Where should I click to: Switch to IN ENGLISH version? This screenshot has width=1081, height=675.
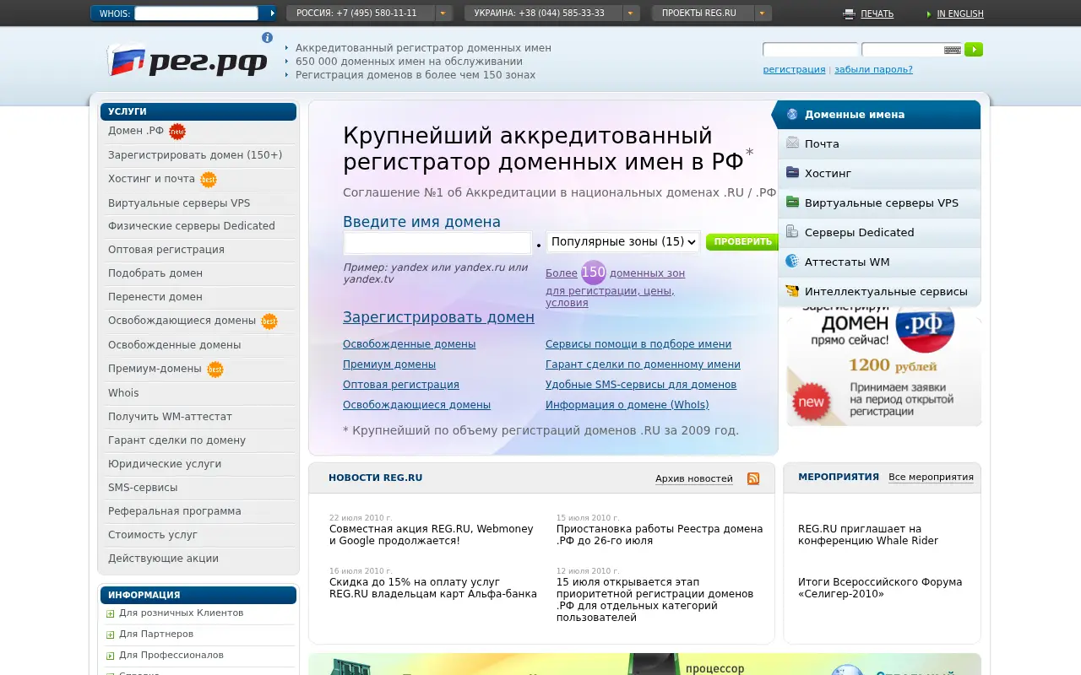tap(960, 14)
